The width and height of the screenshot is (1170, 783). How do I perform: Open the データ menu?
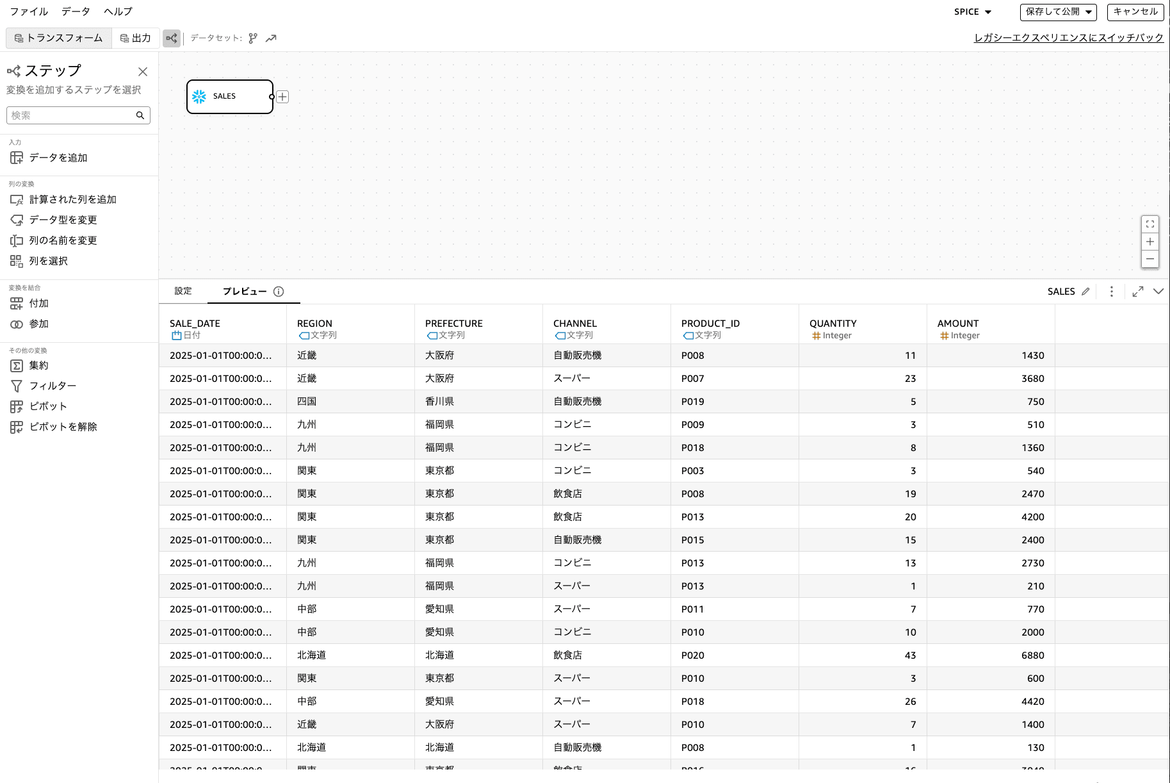click(x=76, y=12)
